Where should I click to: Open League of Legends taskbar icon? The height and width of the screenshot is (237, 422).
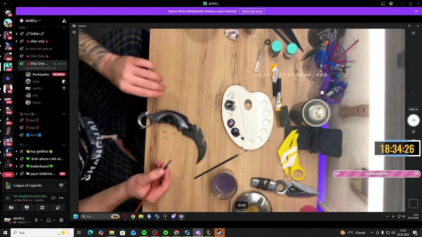point(209,233)
